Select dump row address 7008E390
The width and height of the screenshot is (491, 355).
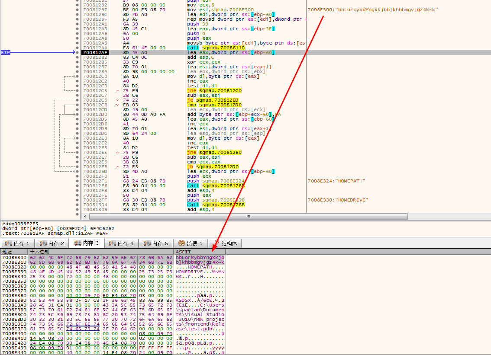pyautogui.click(x=14, y=300)
